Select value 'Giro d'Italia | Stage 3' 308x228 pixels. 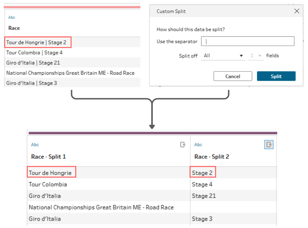31,83
